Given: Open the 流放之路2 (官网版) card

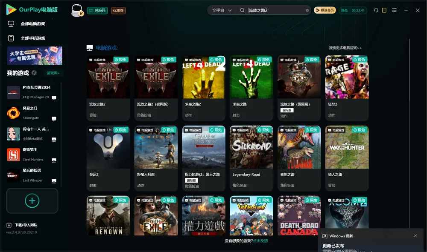Looking at the screenshot, I should click(x=156, y=88).
